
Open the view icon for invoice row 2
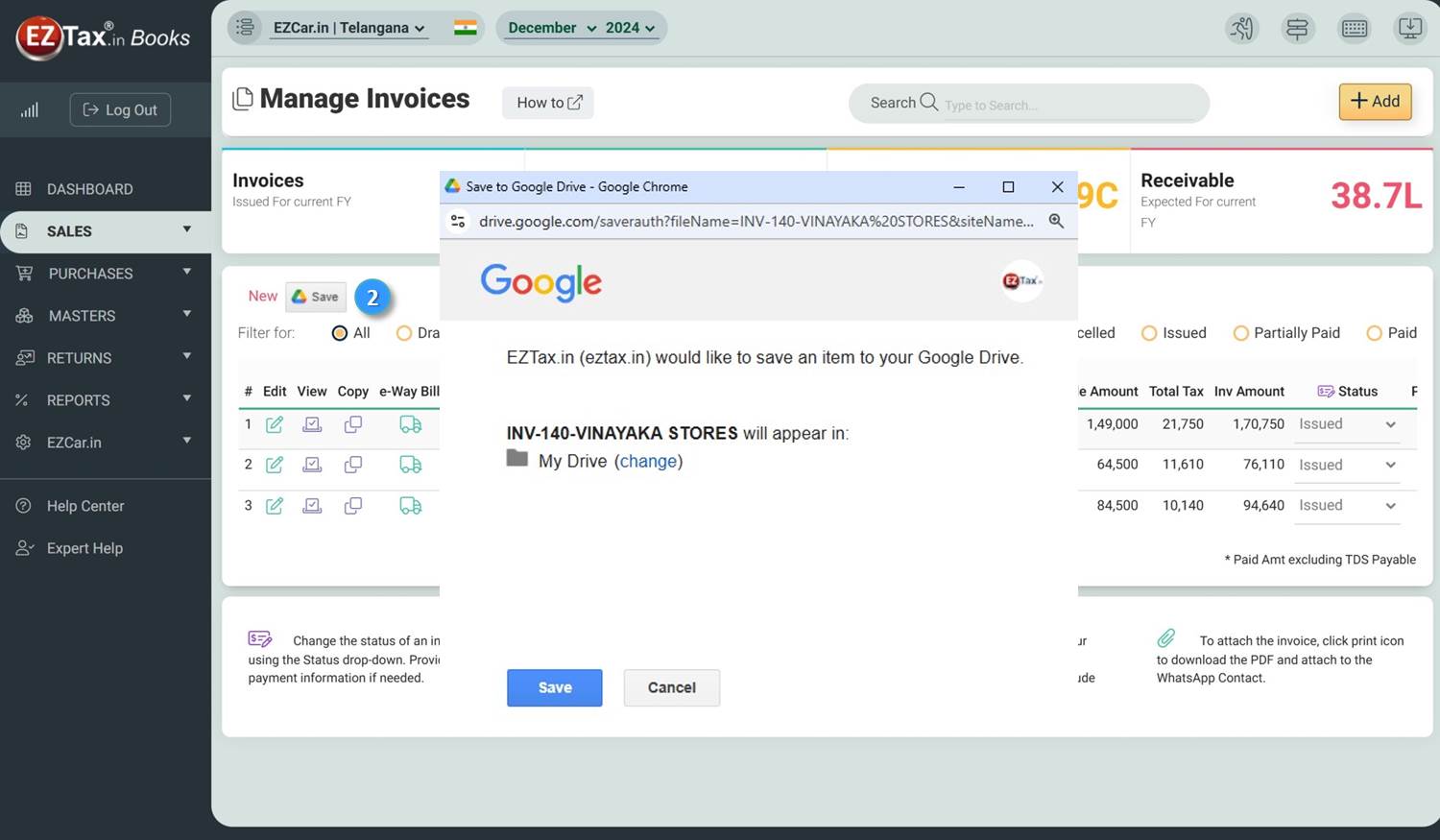pyautogui.click(x=312, y=465)
